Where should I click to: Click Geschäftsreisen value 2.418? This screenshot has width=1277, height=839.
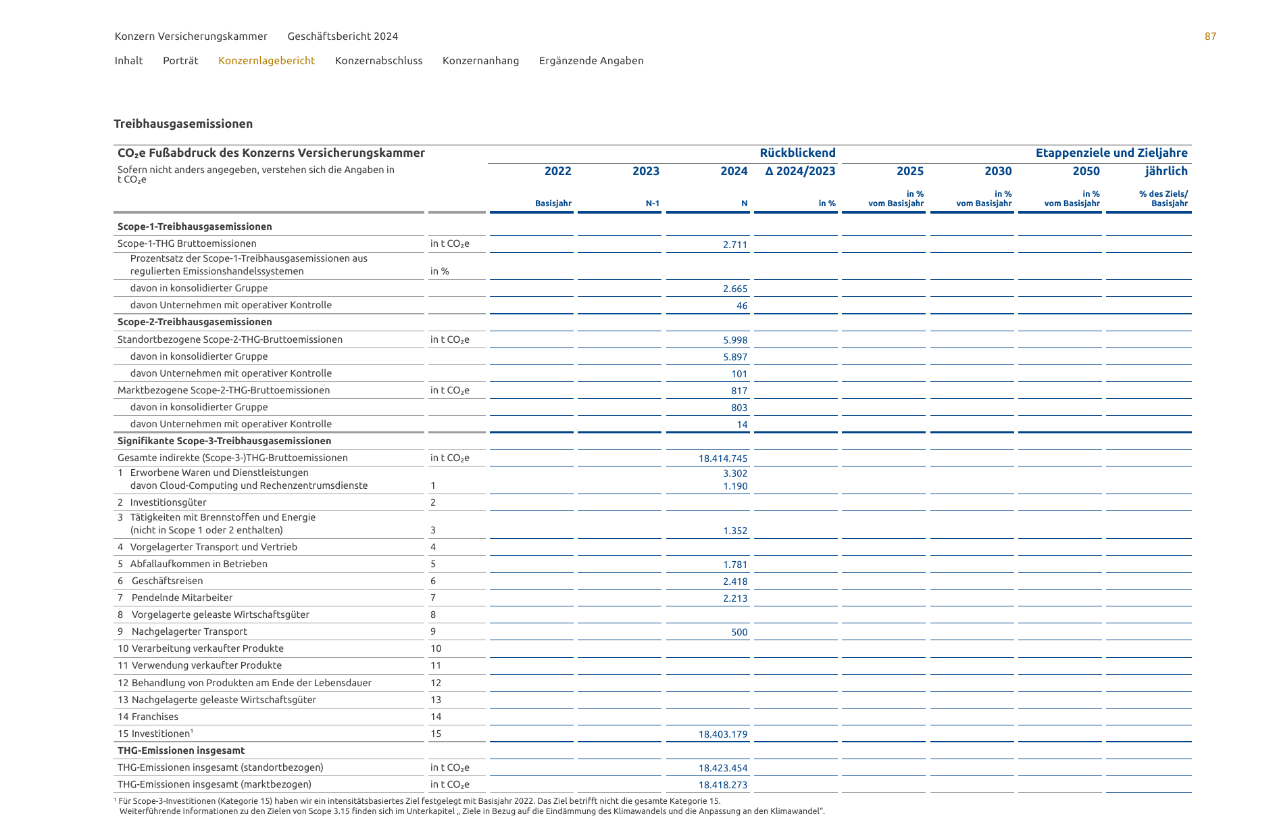(735, 581)
